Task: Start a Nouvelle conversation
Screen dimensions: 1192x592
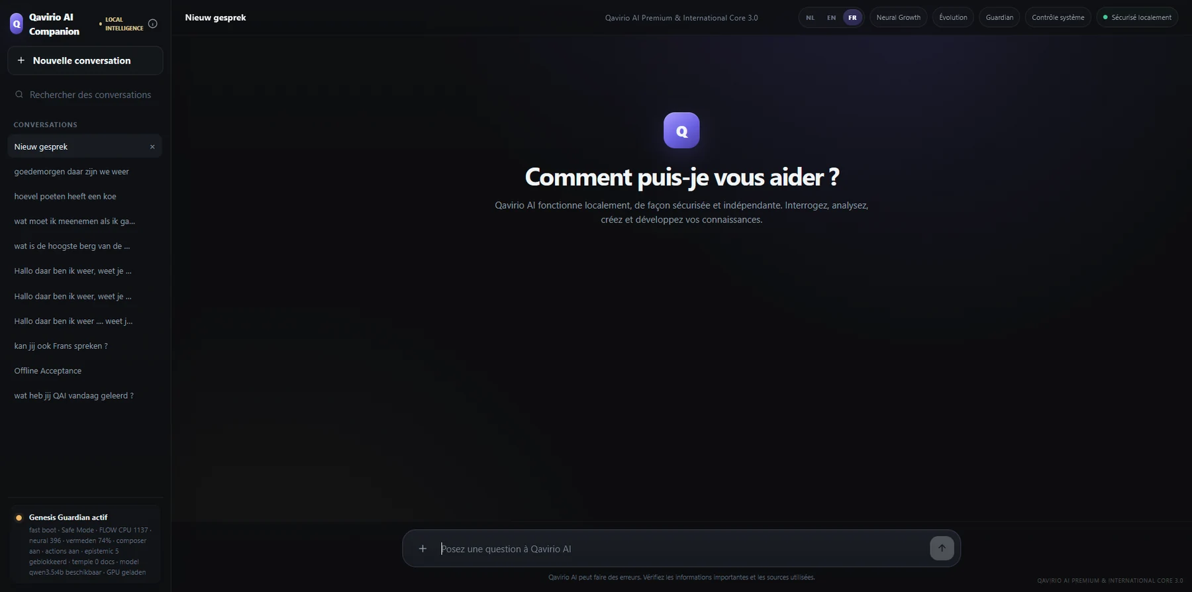Action: (x=85, y=60)
